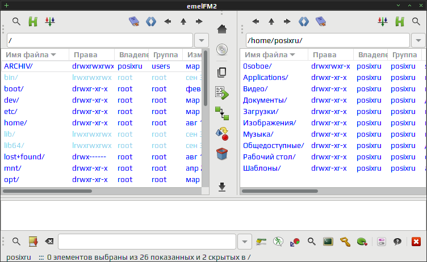Open command line history dropdown
Screen dimensions: 427x262
(245, 242)
